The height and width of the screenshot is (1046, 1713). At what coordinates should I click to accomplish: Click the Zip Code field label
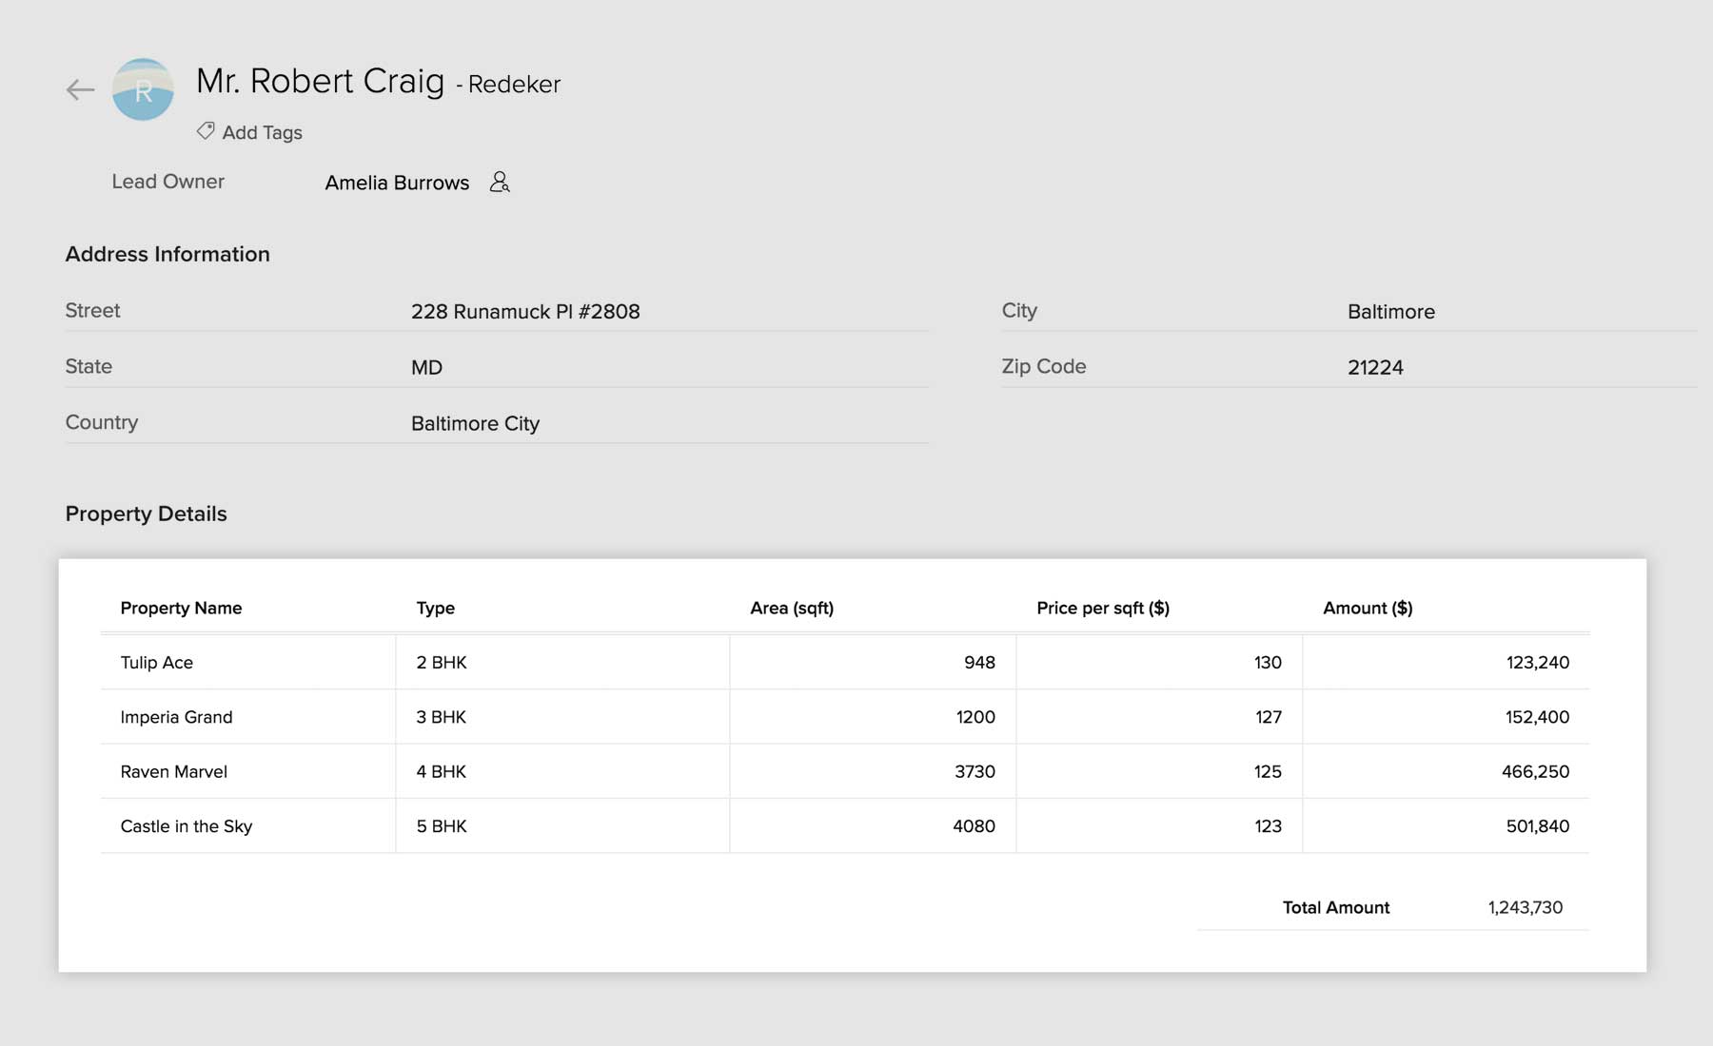[1043, 366]
